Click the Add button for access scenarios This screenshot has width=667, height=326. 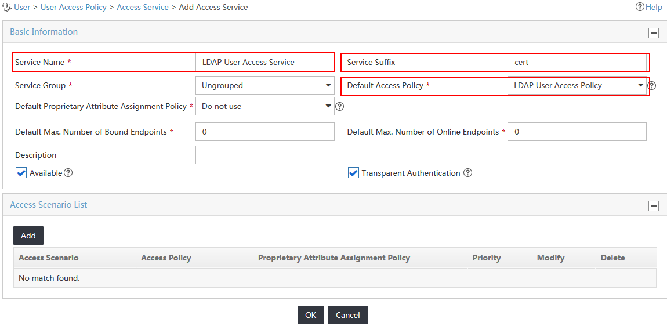[28, 236]
